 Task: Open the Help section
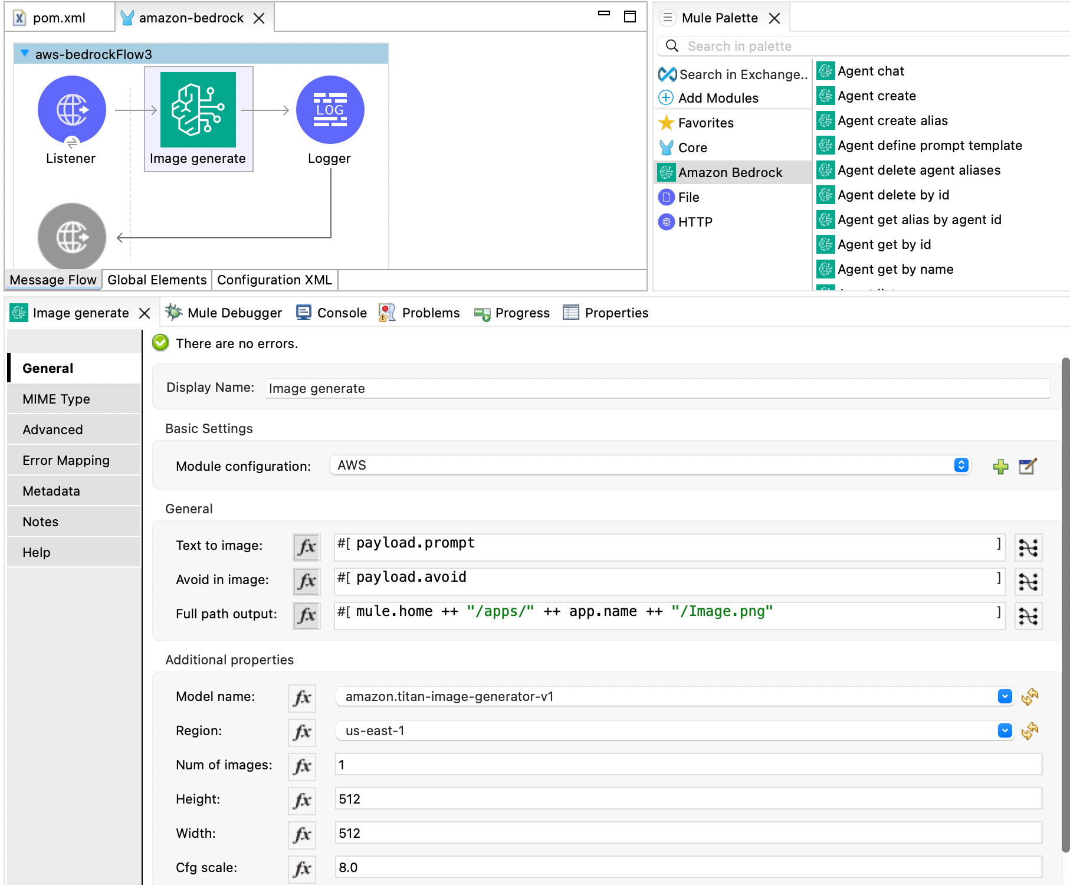tap(74, 552)
